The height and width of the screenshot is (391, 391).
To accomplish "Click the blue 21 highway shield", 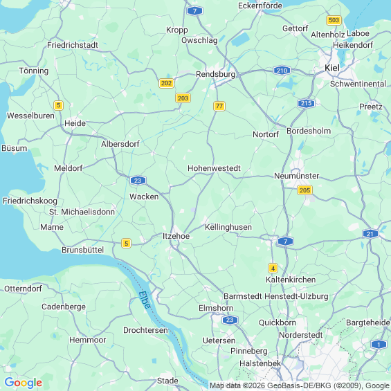I will point(370,234).
